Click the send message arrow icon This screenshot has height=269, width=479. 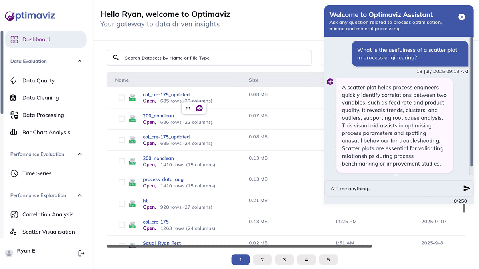(x=467, y=189)
